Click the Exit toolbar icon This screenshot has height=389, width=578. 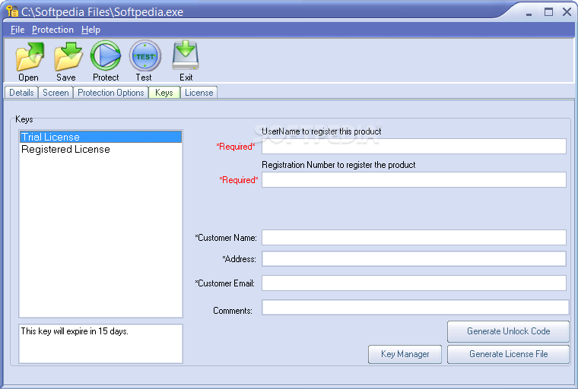point(186,55)
